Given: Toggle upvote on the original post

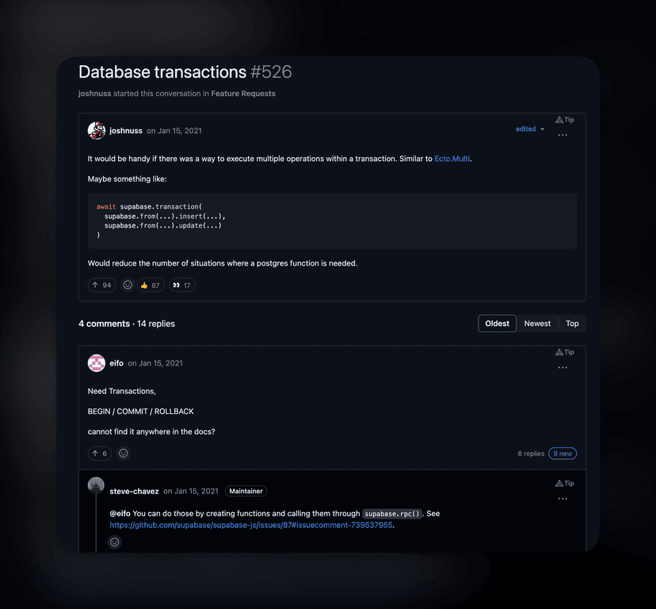Looking at the screenshot, I should (101, 285).
